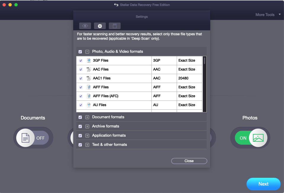Click the back arrow icon in title bar

coord(116,5)
